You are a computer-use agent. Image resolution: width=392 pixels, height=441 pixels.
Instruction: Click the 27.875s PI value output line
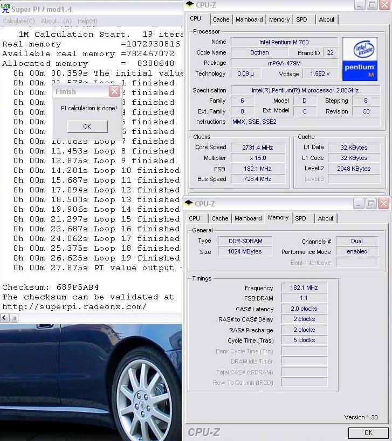(x=97, y=268)
